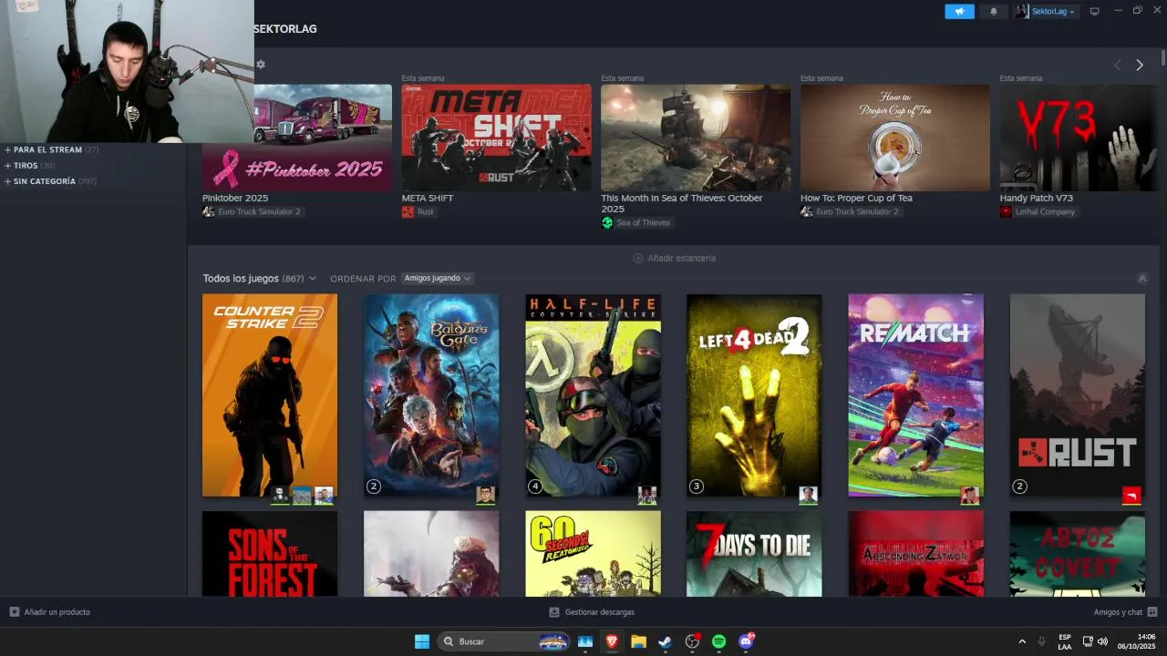1167x656 pixels.
Task: Open the notifications bell
Action: (993, 11)
